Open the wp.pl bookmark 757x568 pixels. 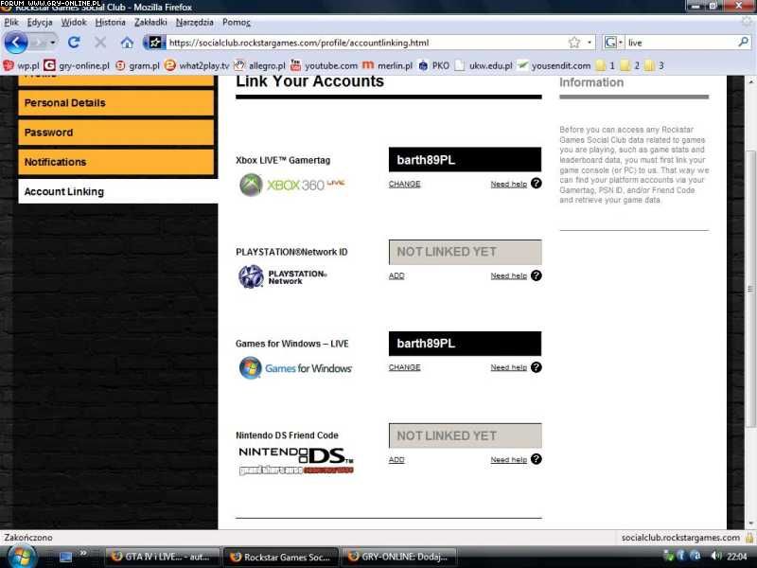(x=21, y=65)
